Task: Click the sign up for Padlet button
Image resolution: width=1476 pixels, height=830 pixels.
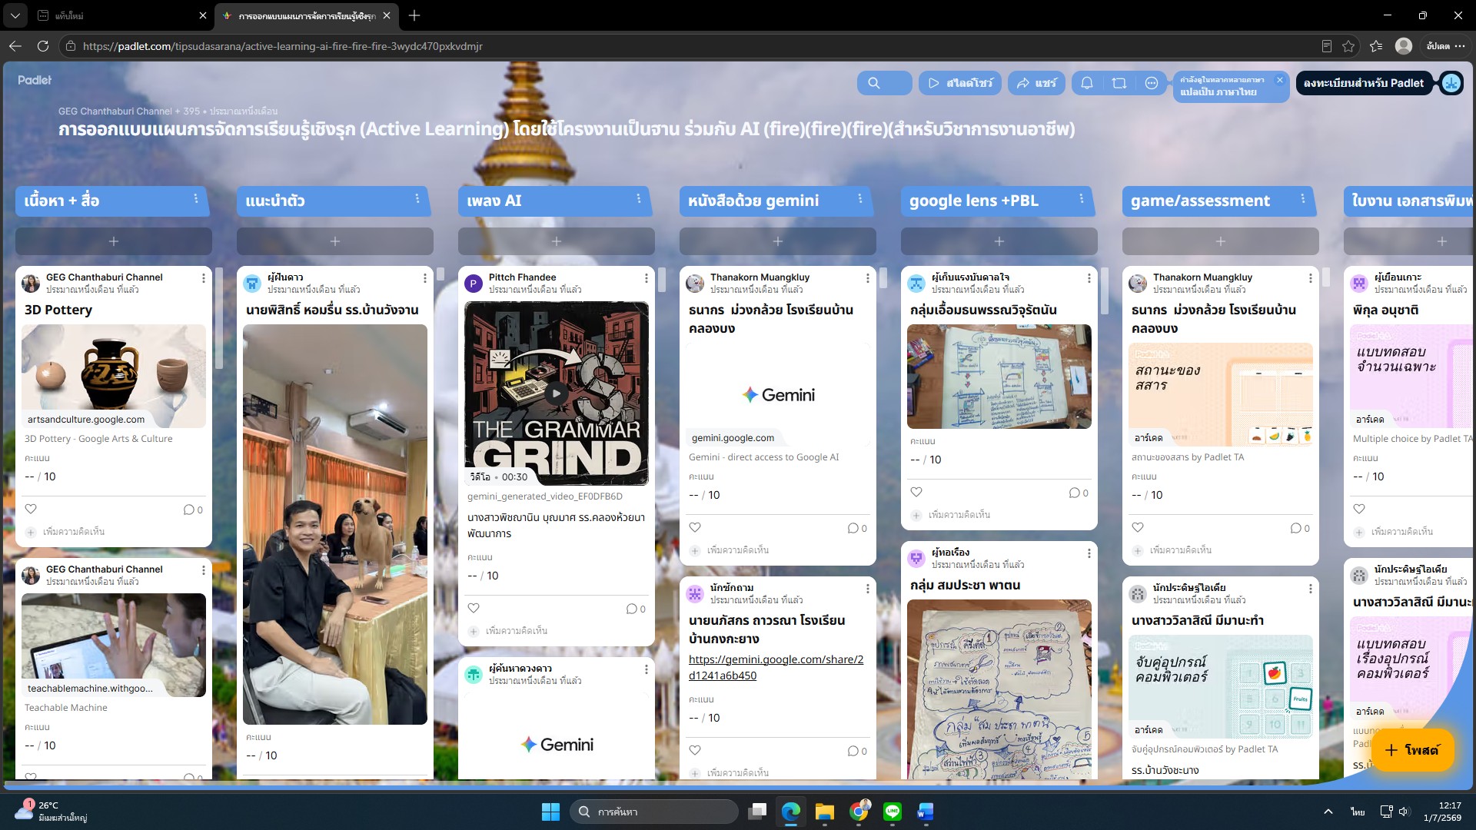Action: point(1364,83)
